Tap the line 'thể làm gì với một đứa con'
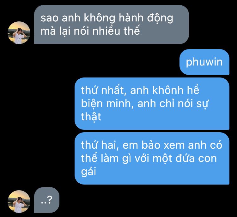This screenshot has width=237, height=217. click(149, 158)
